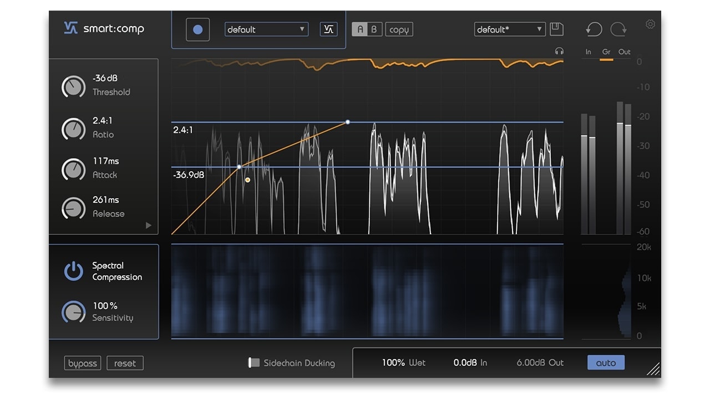
Task: Click the sonible logo button beside profile dropdown
Action: click(328, 30)
